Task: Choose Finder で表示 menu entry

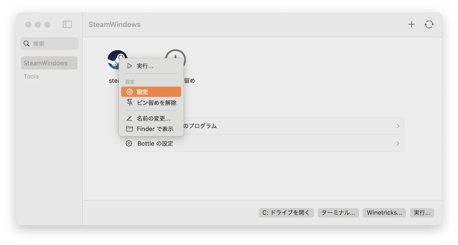Action: pos(151,129)
